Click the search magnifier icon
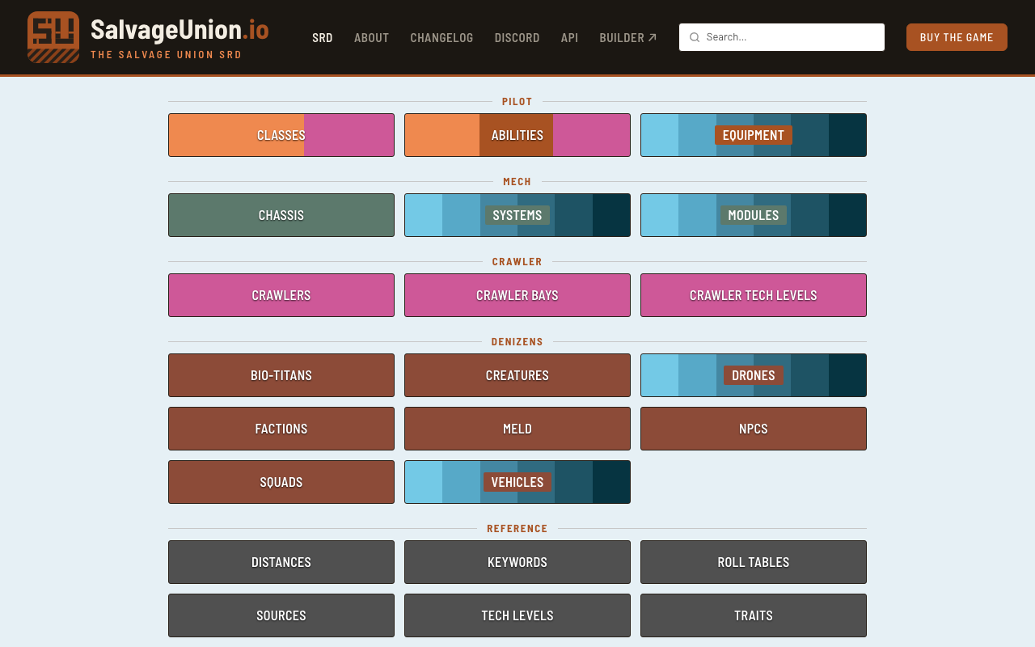 coord(694,37)
